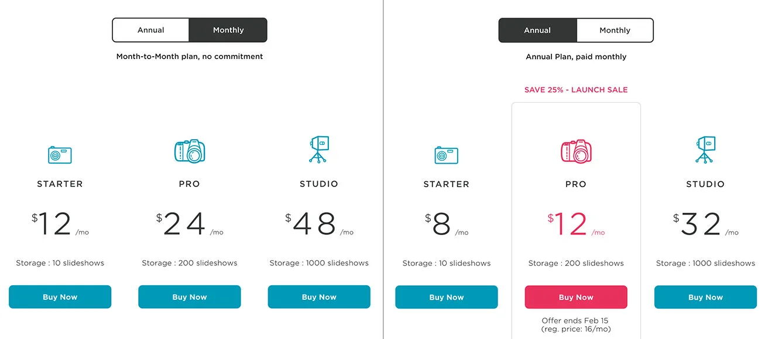This screenshot has height=339, width=765.
Task: Click the STUDIO plan title in annual pricing
Action: point(705,184)
